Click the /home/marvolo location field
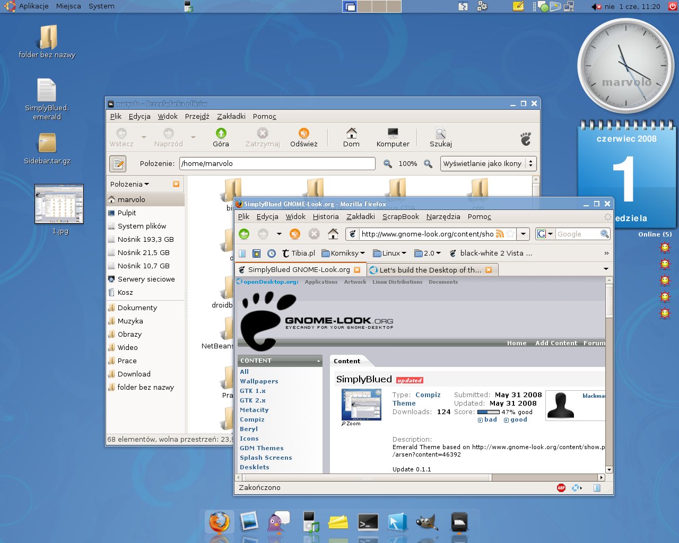679x543 pixels. (277, 164)
